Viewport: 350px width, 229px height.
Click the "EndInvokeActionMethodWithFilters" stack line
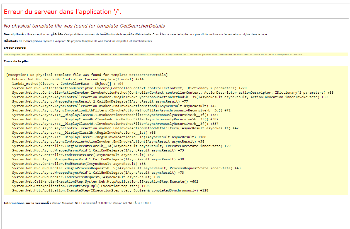click(x=125, y=128)
